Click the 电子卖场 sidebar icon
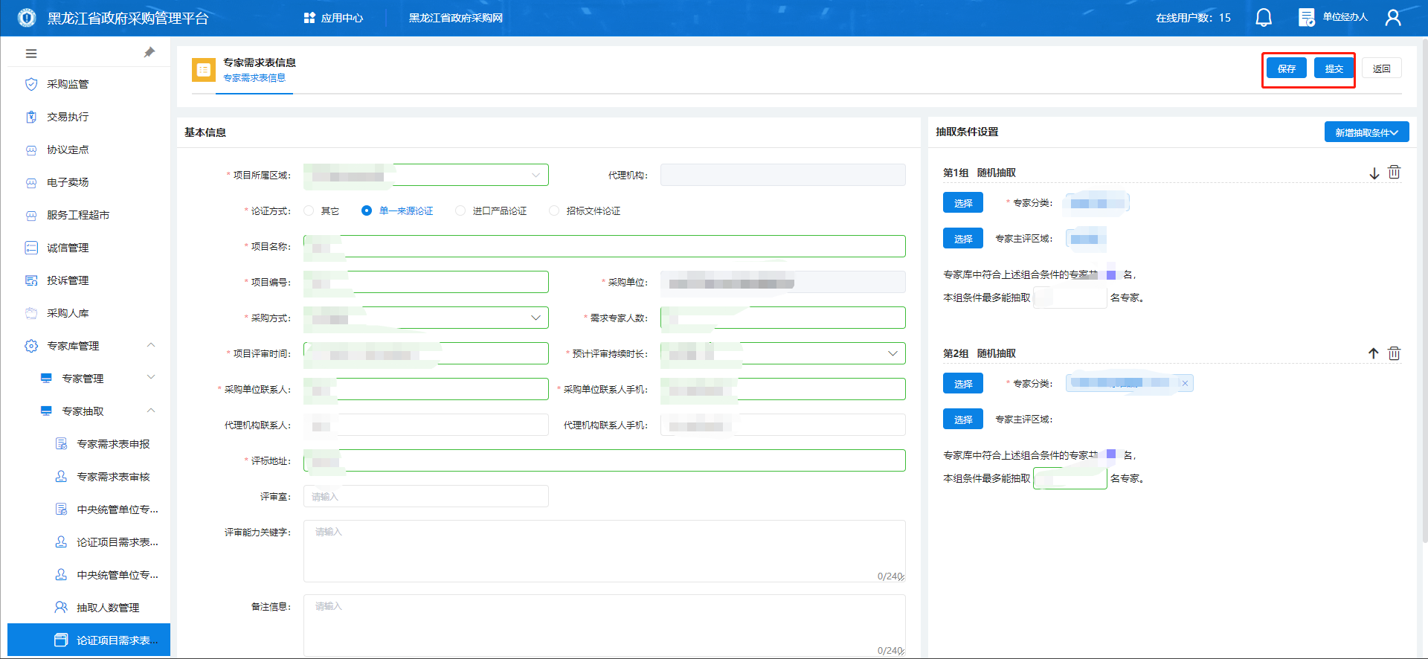Viewport: 1428px width, 659px height. [31, 182]
